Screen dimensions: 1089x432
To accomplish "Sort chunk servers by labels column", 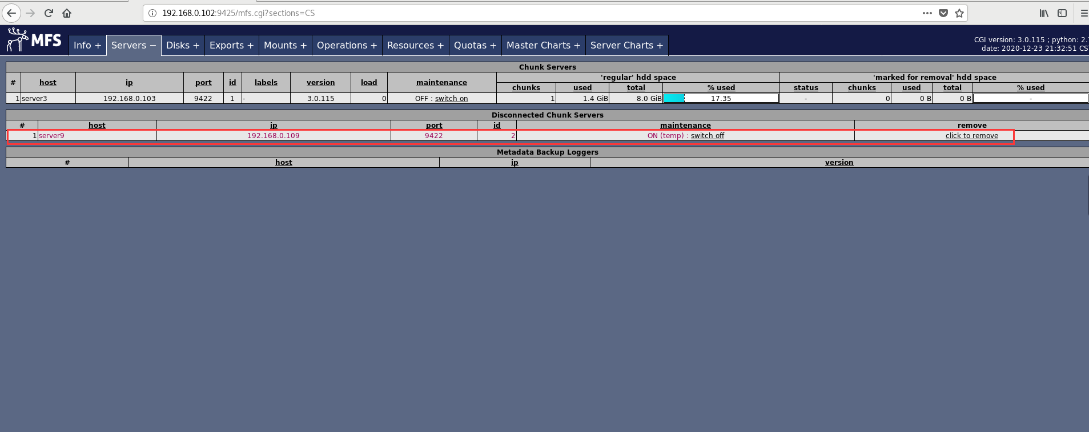I will [266, 83].
